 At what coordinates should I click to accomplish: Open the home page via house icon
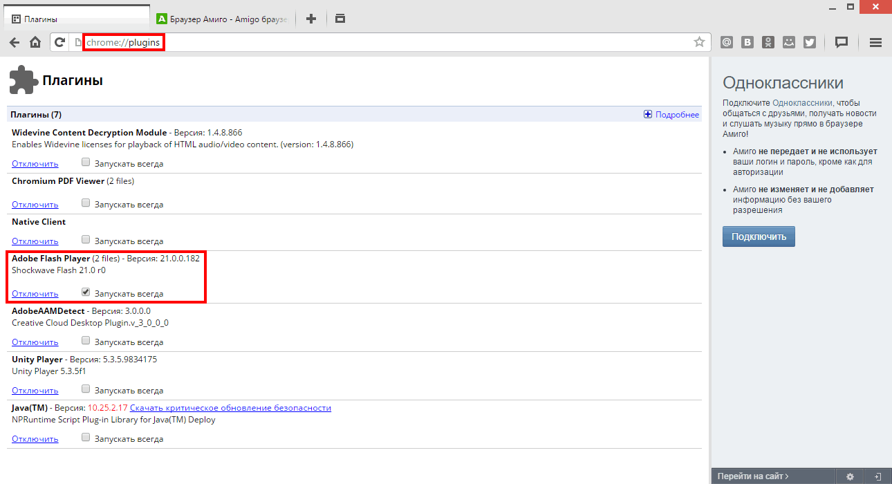pos(35,42)
